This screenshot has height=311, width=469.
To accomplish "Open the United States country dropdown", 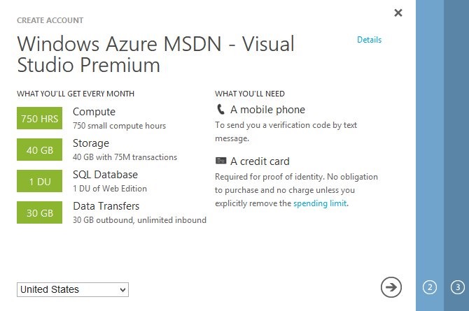I will coord(73,289).
